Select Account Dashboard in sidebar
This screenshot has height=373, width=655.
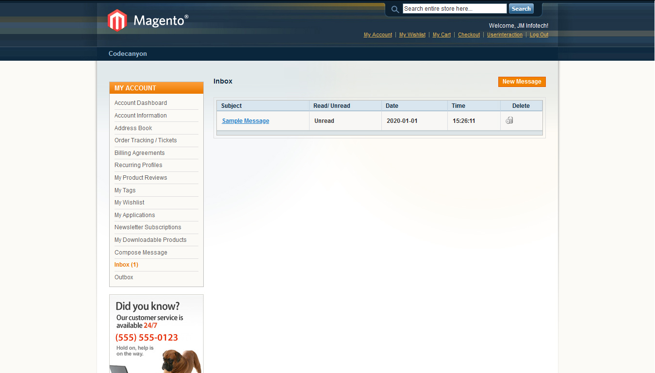click(x=141, y=103)
